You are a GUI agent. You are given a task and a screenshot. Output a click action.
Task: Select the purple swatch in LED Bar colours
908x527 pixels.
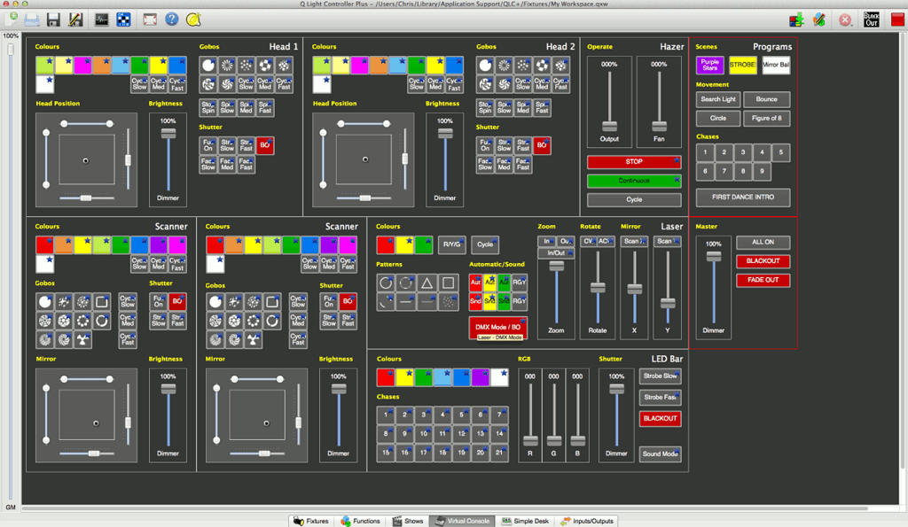[480, 377]
